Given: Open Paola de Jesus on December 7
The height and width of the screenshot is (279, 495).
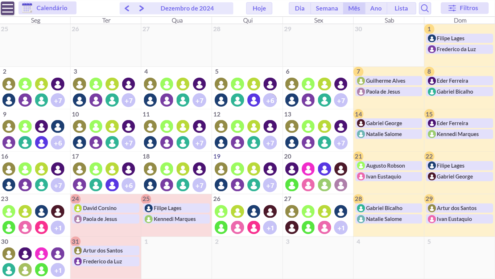Looking at the screenshot, I should click(389, 92).
